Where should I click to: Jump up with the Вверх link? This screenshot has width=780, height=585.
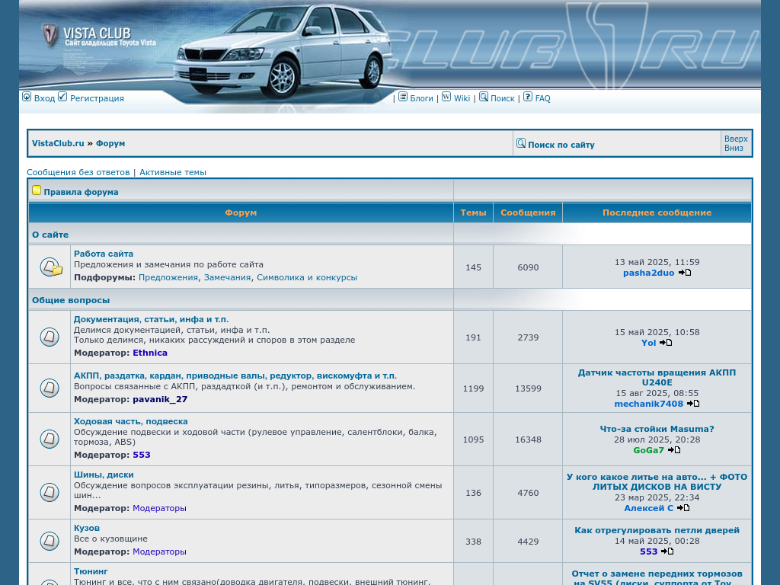tap(736, 139)
